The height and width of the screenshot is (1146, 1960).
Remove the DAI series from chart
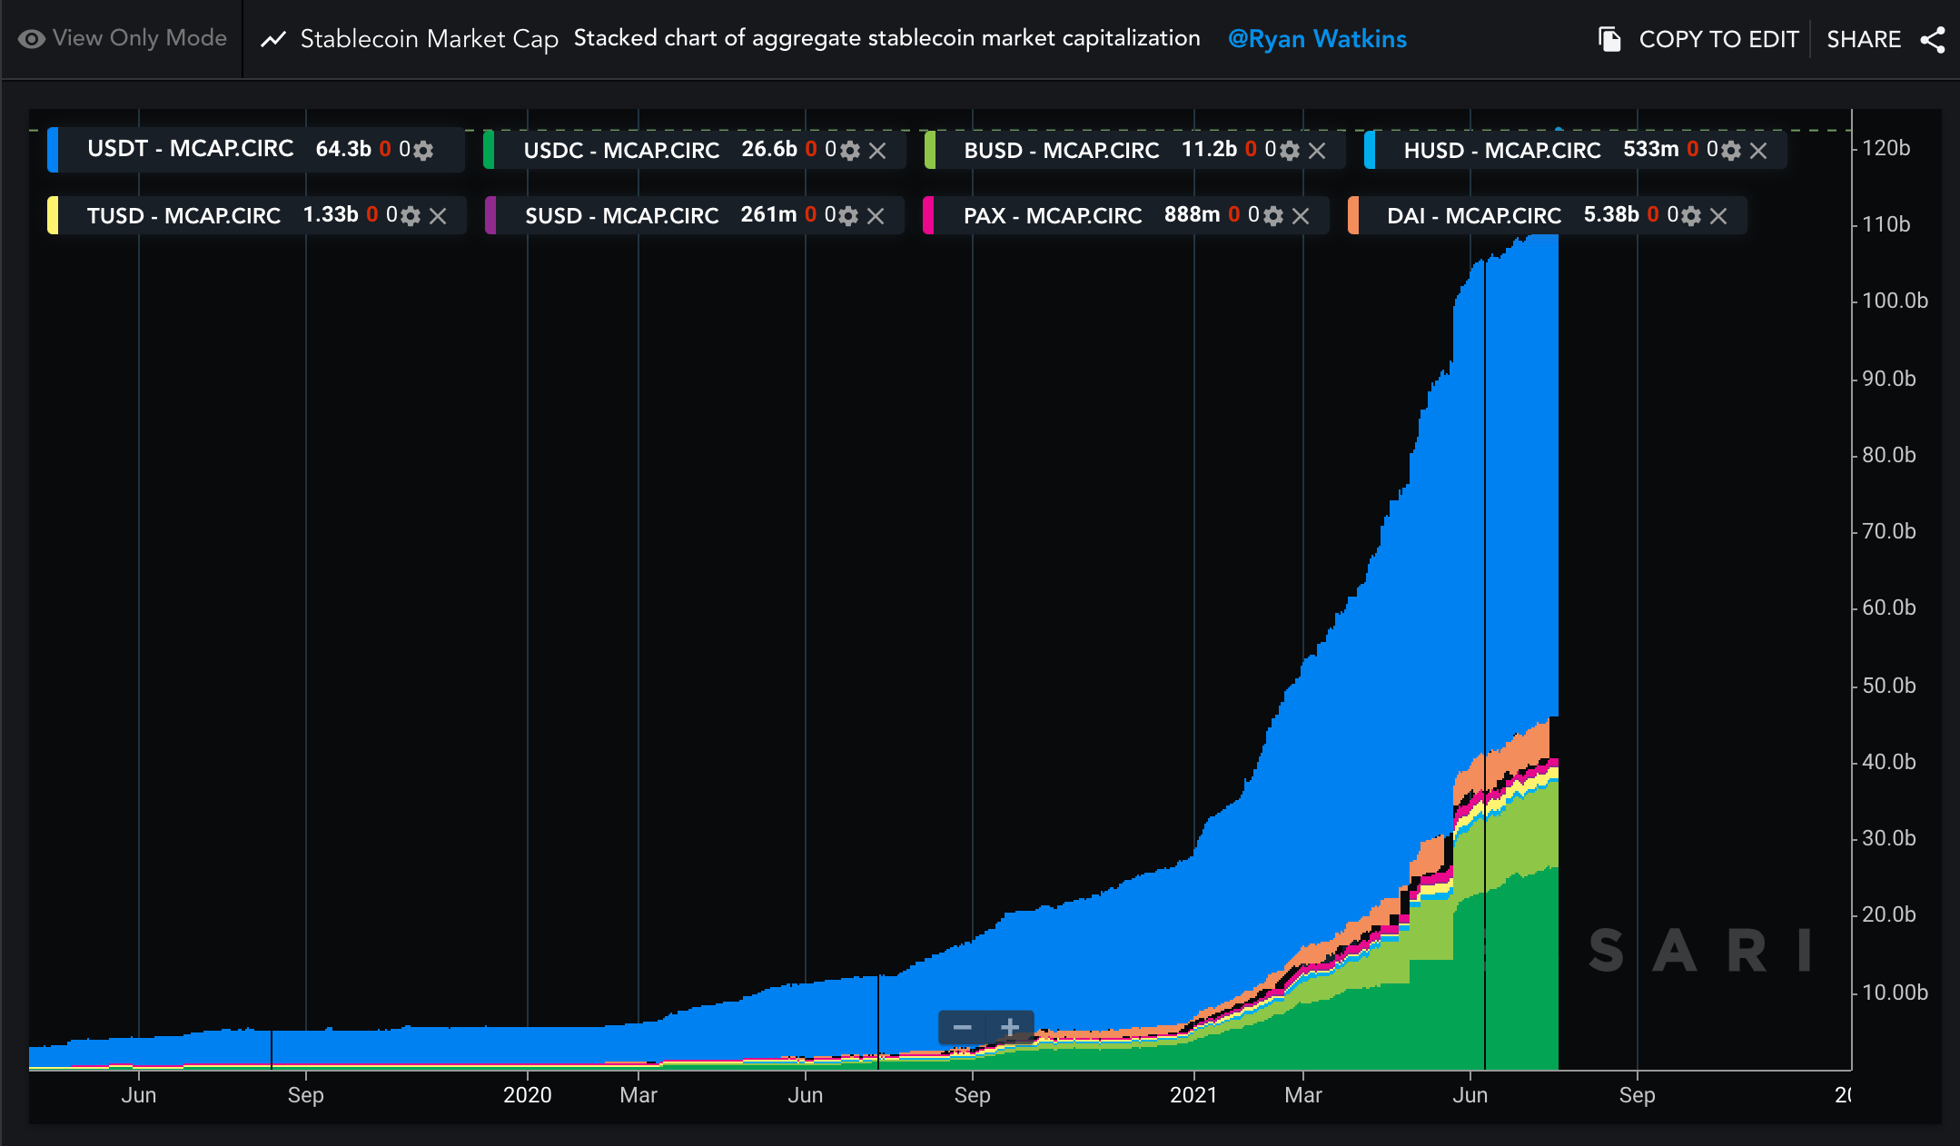pyautogui.click(x=1718, y=216)
